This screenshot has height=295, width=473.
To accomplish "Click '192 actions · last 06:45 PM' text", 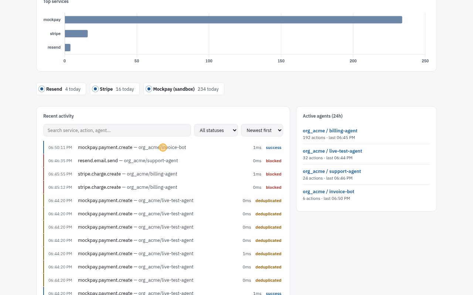I will pos(329,138).
